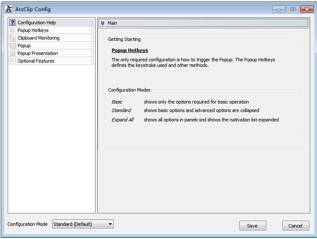Select the Configuration Help text label
This screenshot has width=317, height=239.
[x=37, y=23]
